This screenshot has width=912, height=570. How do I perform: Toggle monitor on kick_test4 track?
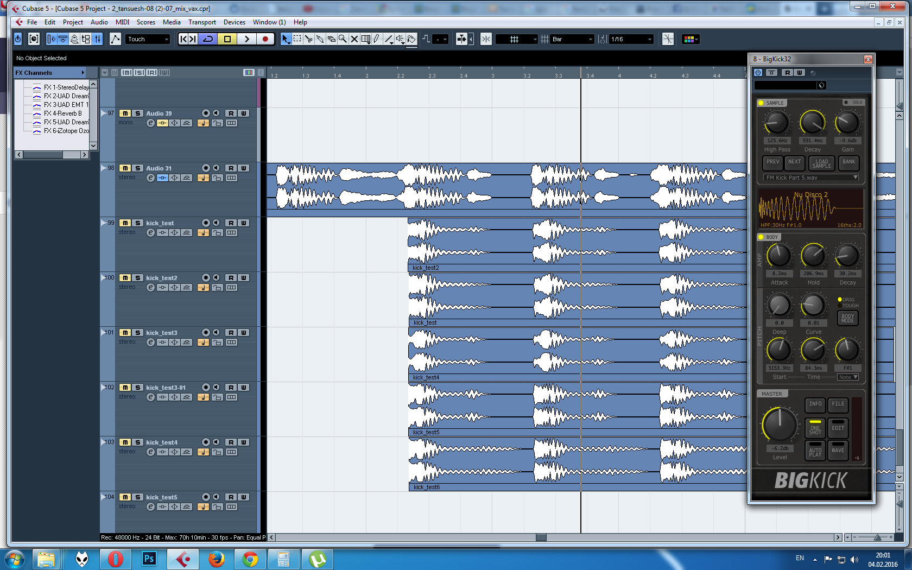pos(216,442)
